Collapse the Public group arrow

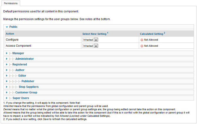coord(7,27)
